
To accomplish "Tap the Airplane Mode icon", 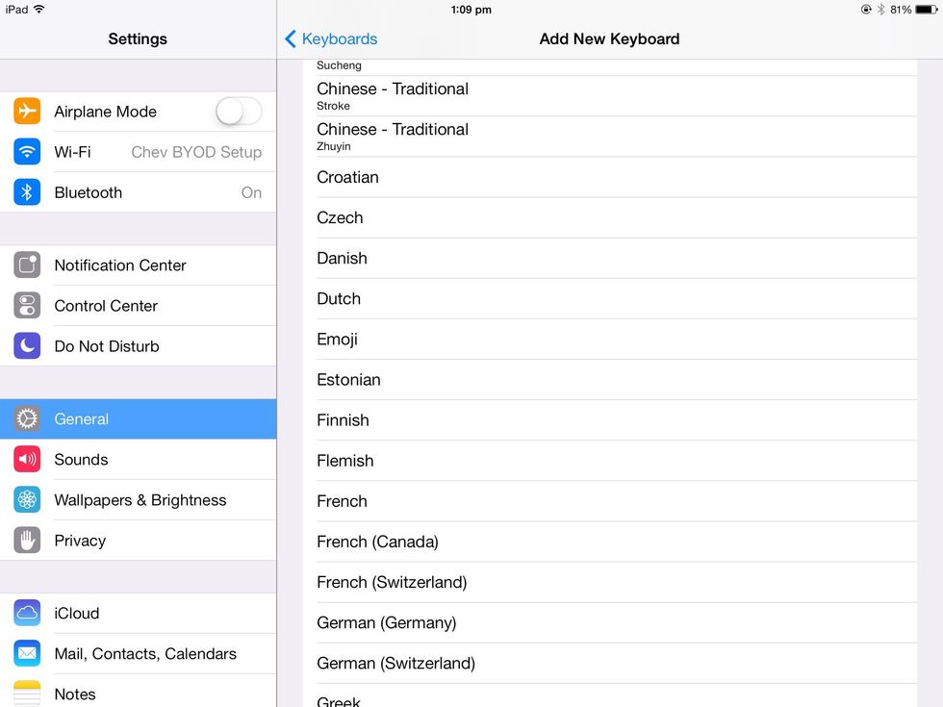I will pyautogui.click(x=27, y=112).
